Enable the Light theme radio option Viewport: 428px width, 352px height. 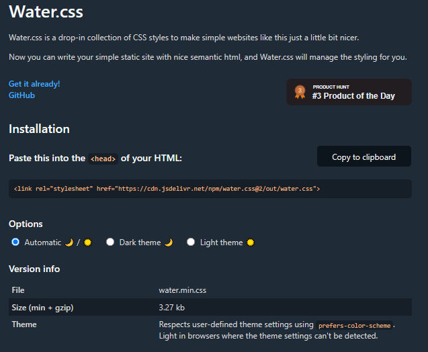[191, 242]
